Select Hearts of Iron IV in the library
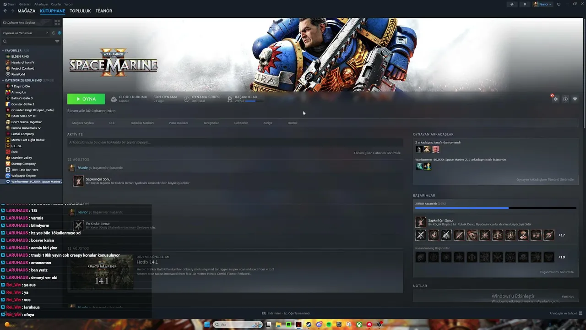 pos(22,62)
